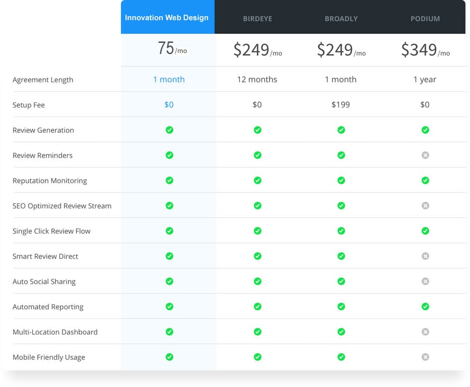Click the 'Reputation Monitoring' row label

click(x=50, y=181)
